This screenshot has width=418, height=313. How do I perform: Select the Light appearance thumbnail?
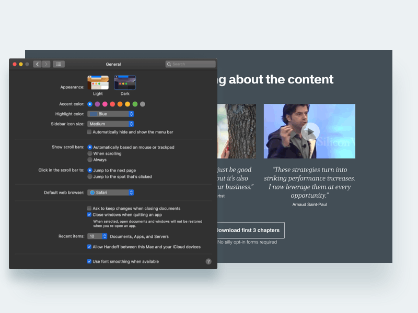pos(98,82)
